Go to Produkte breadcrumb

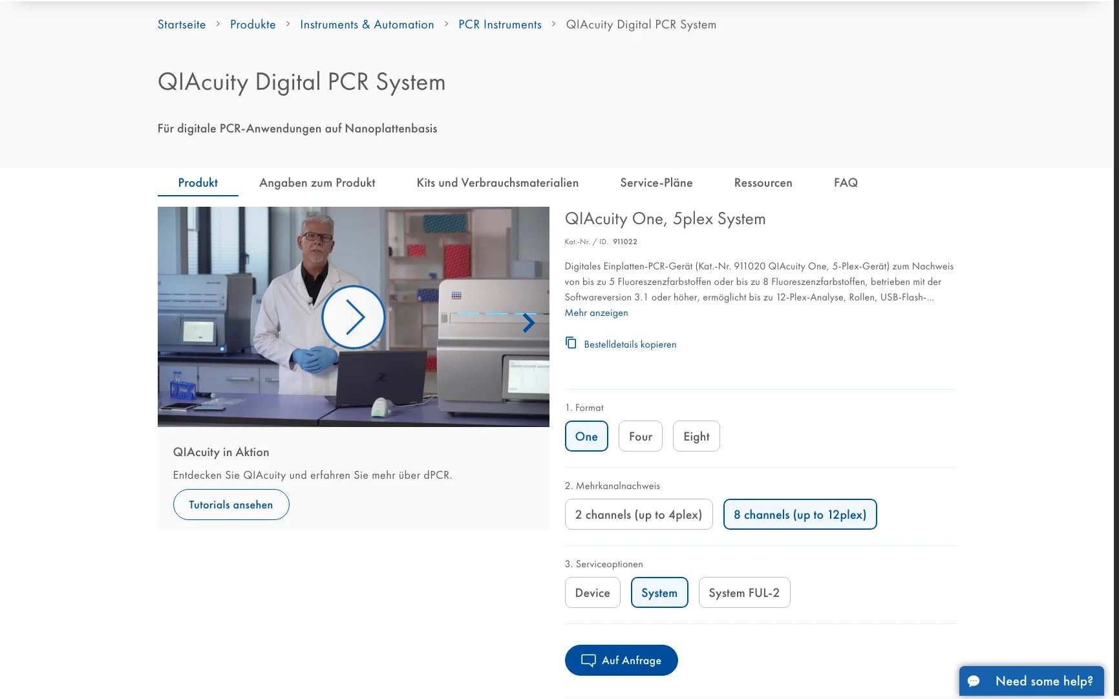pos(253,25)
